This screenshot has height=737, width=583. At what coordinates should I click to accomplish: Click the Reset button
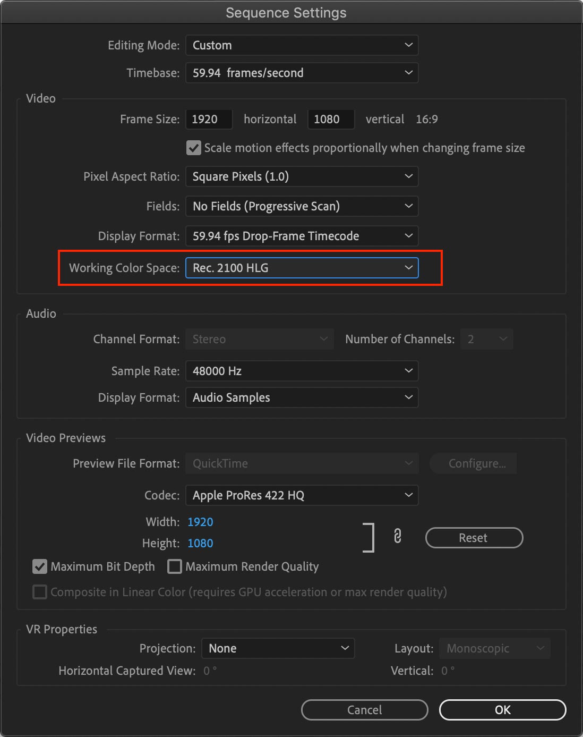pos(474,538)
